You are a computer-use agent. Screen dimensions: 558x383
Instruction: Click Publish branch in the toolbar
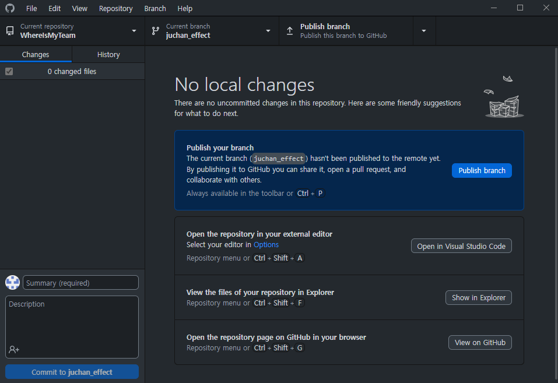tap(346, 31)
